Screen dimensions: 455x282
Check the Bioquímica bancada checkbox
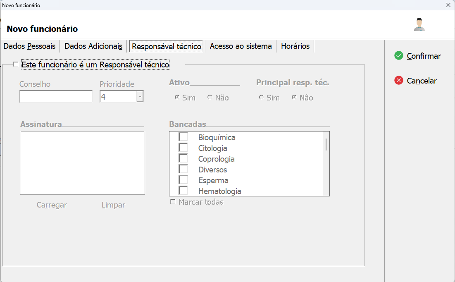point(183,137)
